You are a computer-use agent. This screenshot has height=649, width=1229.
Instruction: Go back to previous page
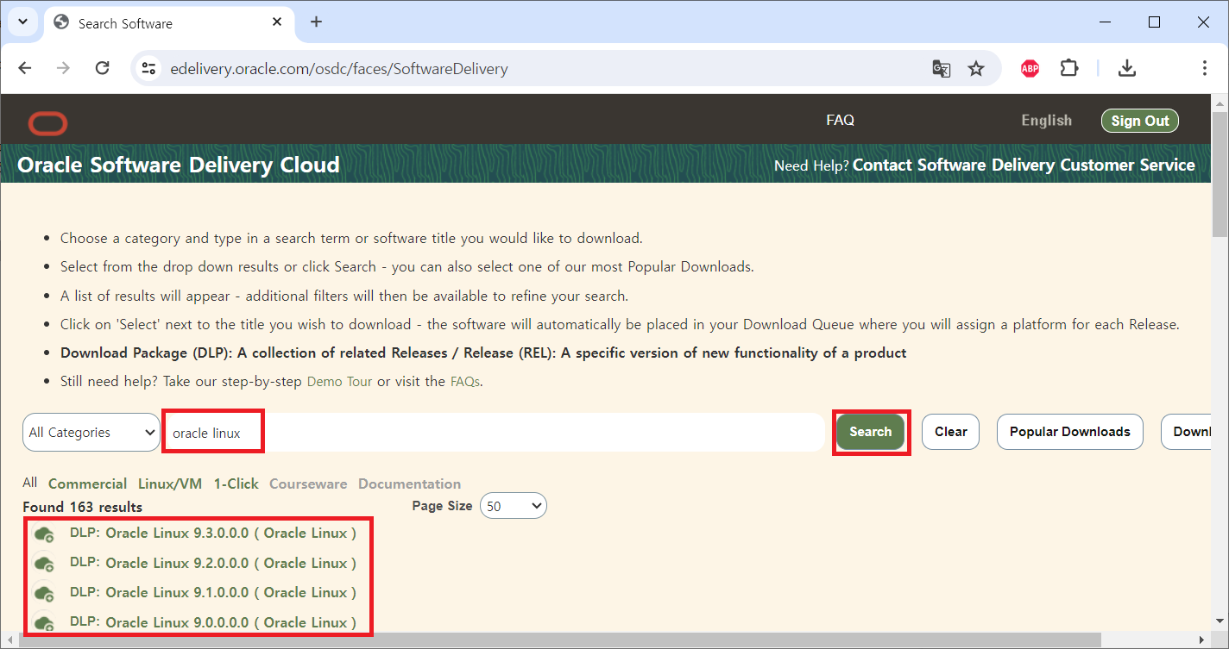click(x=25, y=68)
